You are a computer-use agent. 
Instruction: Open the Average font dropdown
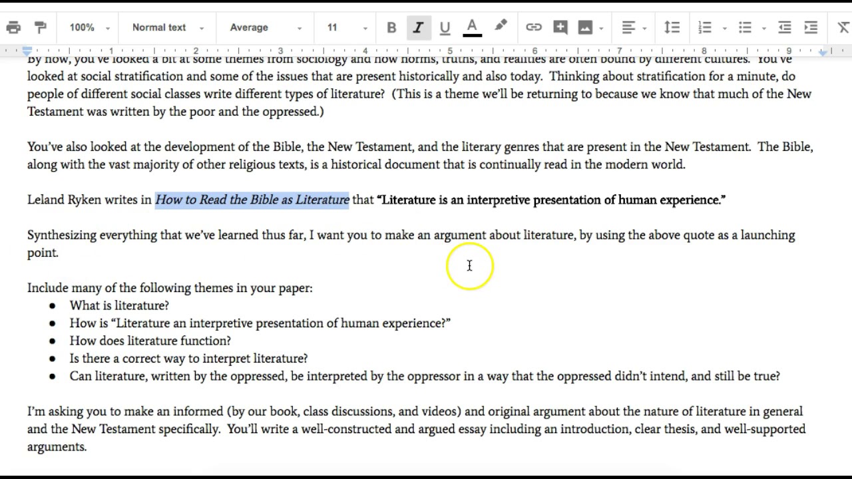point(265,27)
